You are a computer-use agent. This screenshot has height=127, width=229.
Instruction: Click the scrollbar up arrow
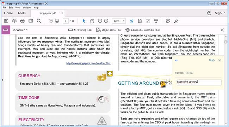tap(226, 36)
